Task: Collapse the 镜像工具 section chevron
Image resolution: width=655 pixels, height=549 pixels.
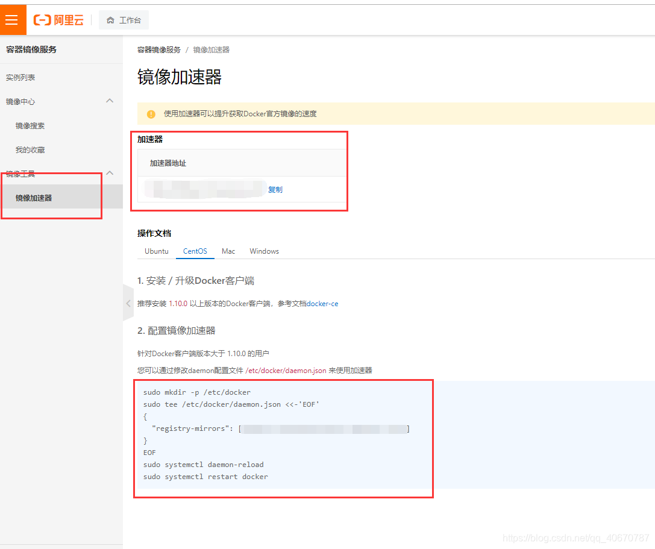Action: click(110, 173)
